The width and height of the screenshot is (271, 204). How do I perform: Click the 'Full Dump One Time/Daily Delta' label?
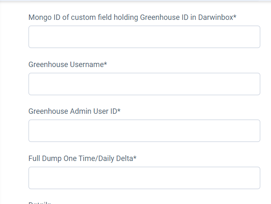[82, 158]
